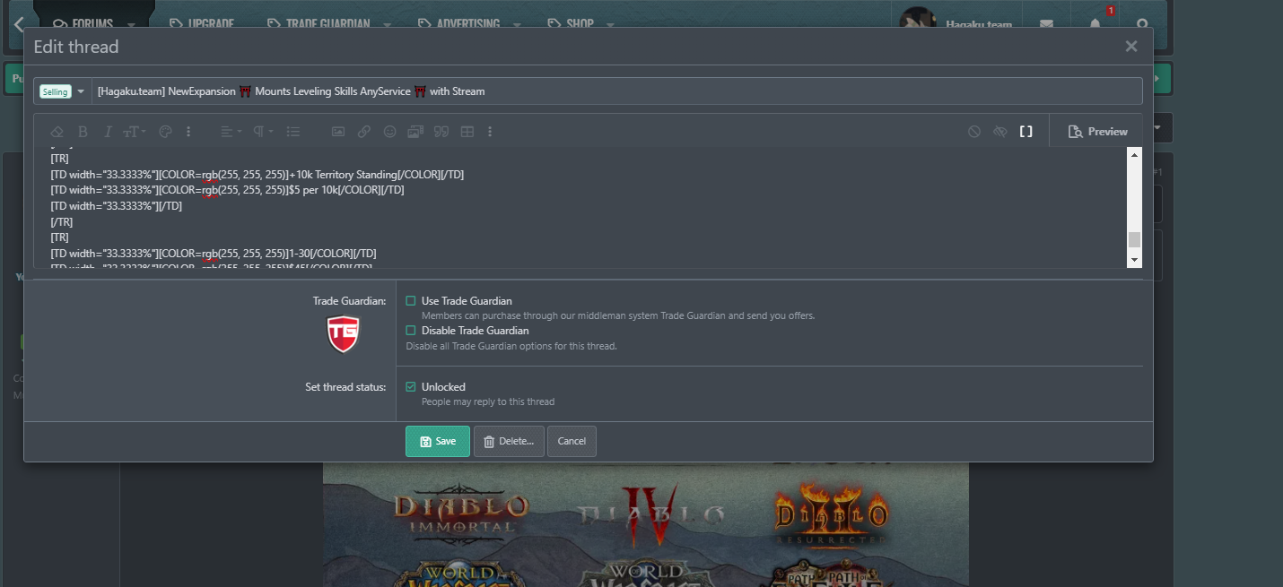The width and height of the screenshot is (1283, 587).
Task: Click the Trade Guardian shield logo
Action: tap(343, 334)
